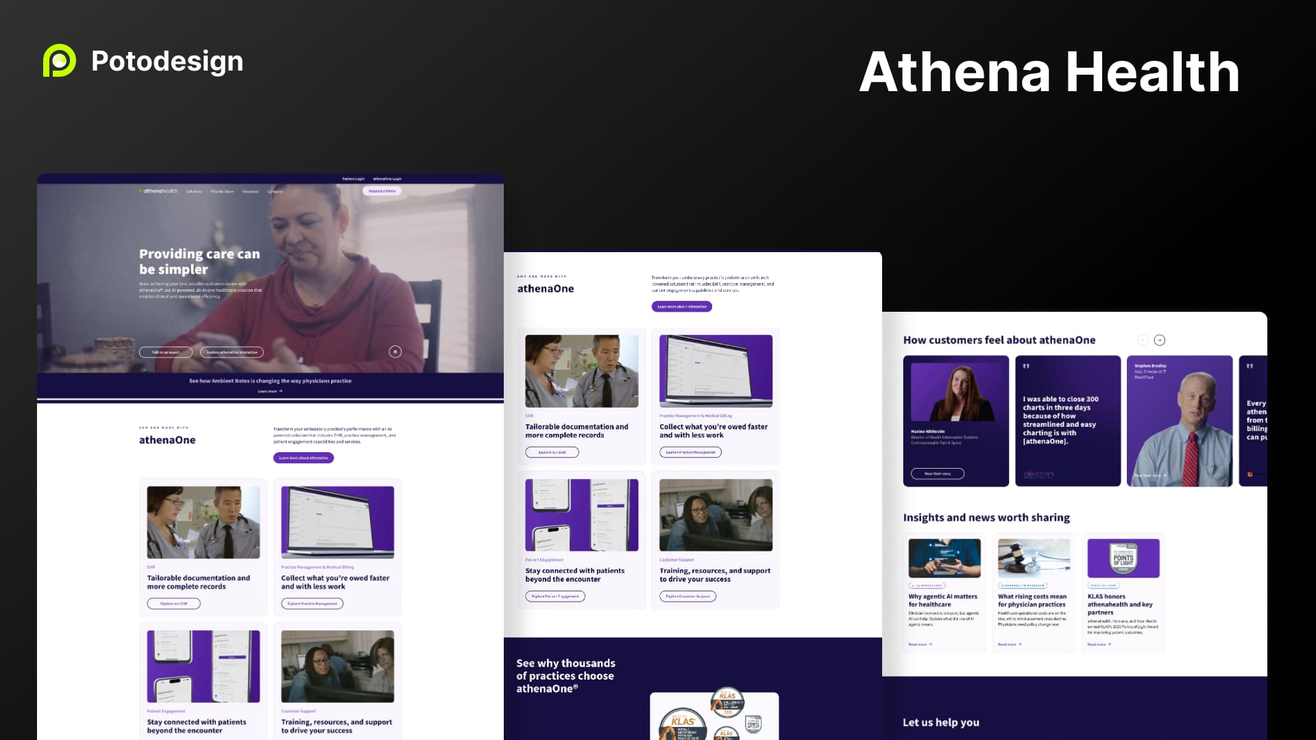This screenshot has height=740, width=1316.
Task: Click 'KLAS honors athenahealth and key partners' title
Action: 1120,604
